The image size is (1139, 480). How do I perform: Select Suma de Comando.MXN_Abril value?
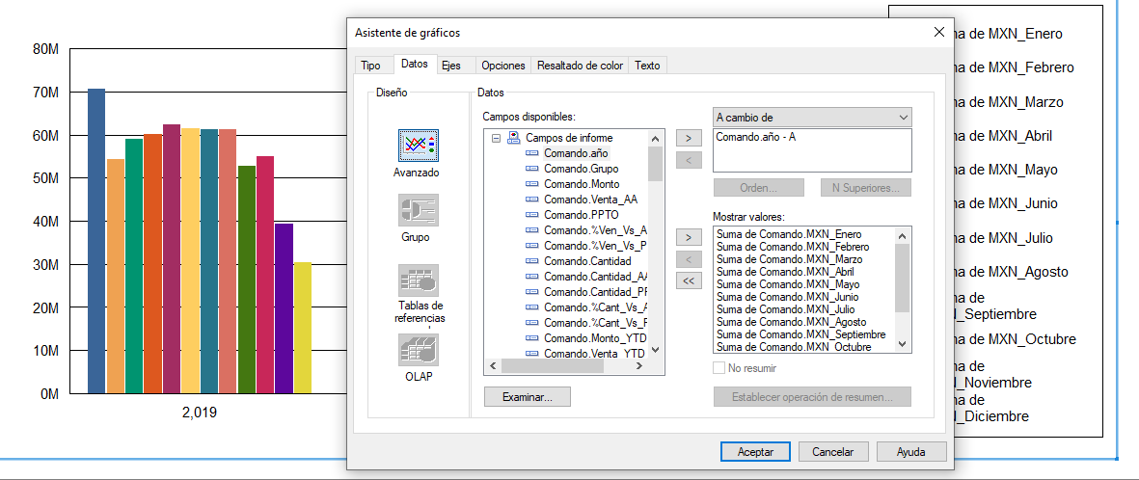tap(785, 271)
